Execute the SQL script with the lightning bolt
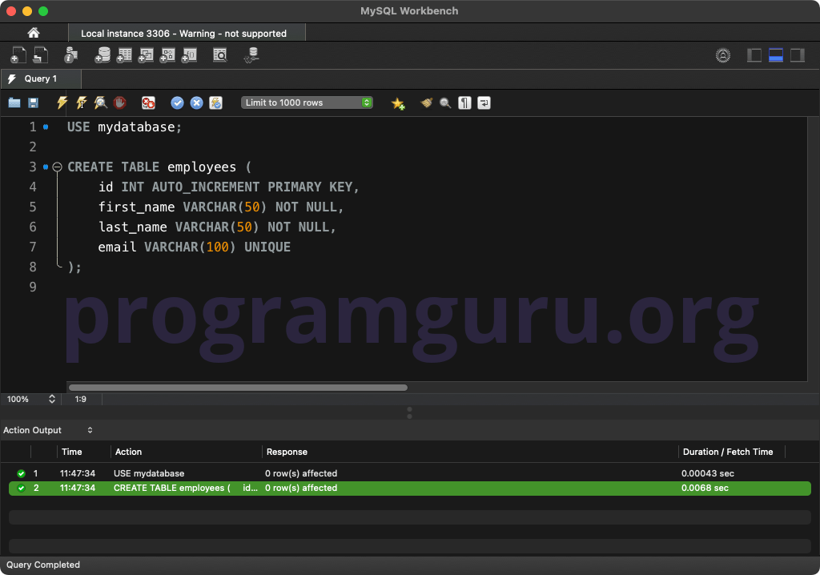The height and width of the screenshot is (575, 820). 62,103
